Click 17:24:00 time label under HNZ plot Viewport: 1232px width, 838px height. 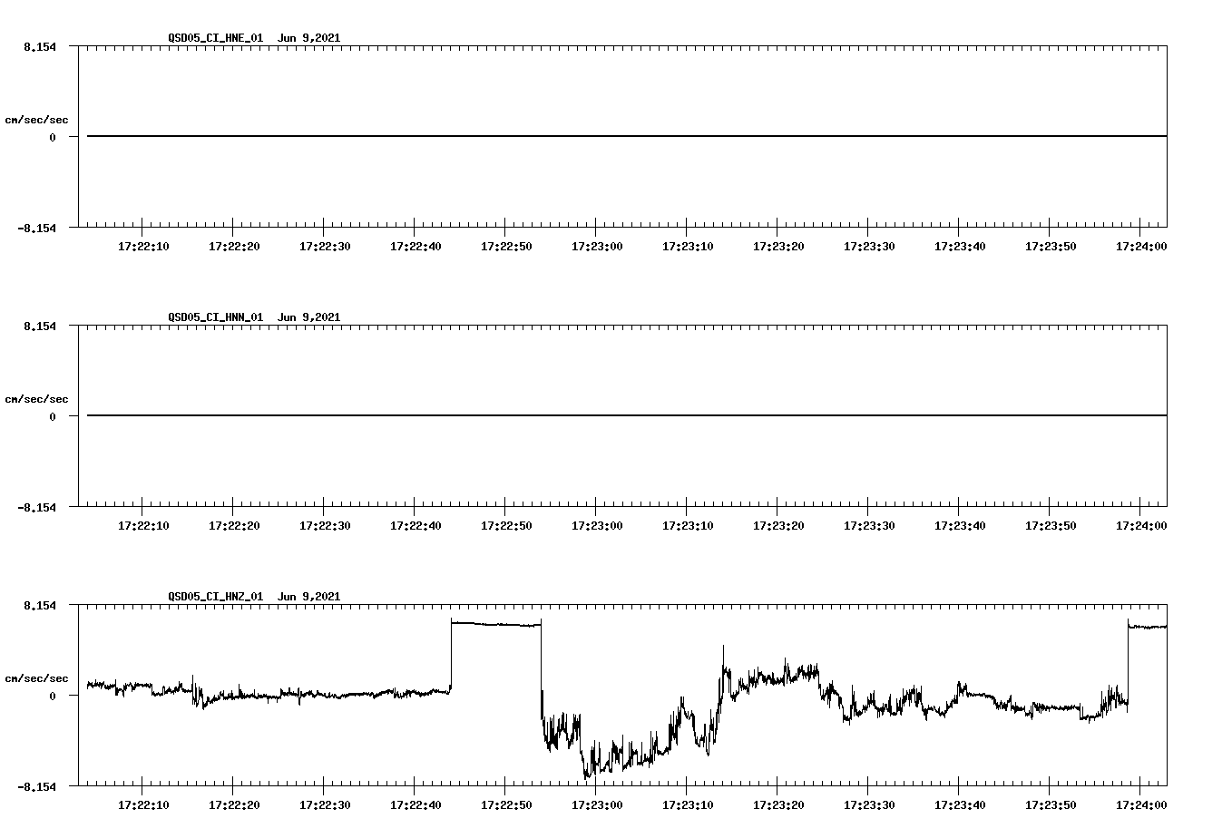coord(1141,804)
